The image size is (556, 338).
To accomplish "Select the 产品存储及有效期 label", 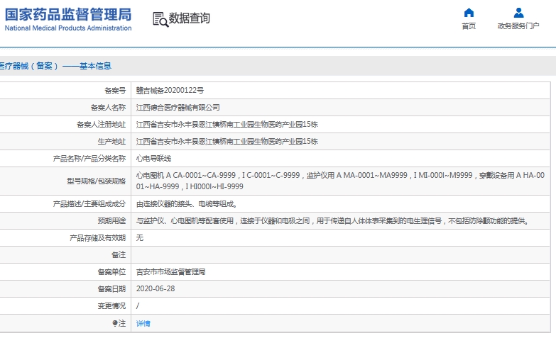I will tap(98, 238).
